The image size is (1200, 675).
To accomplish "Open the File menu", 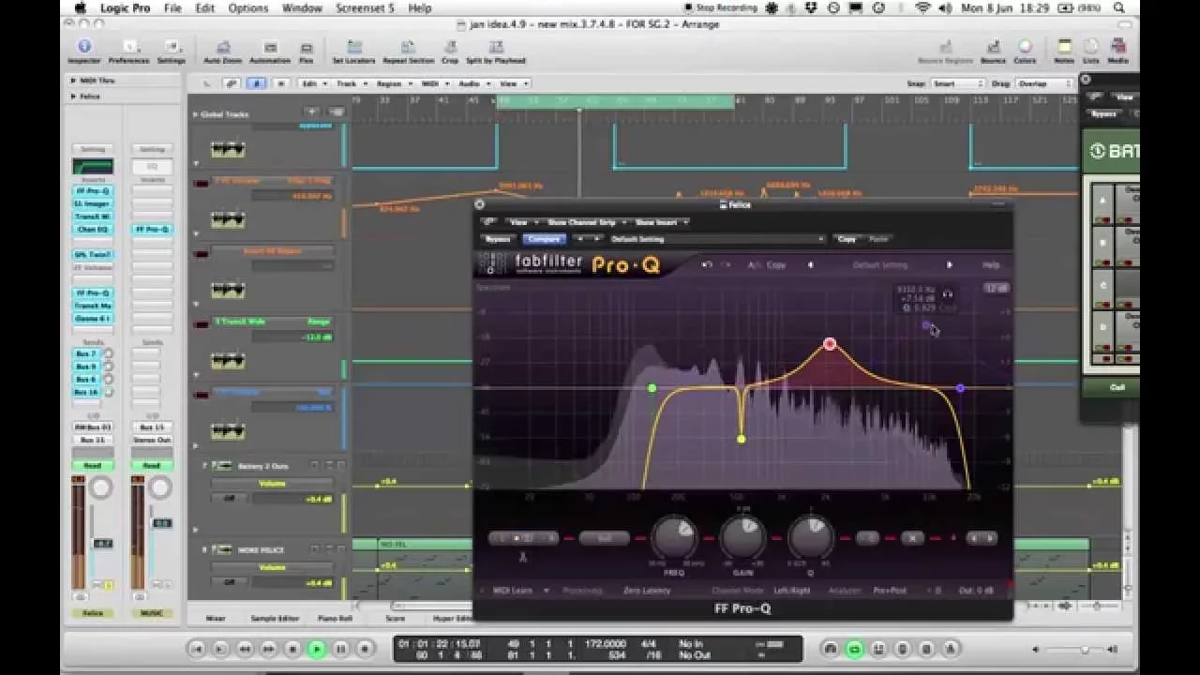I will [172, 7].
